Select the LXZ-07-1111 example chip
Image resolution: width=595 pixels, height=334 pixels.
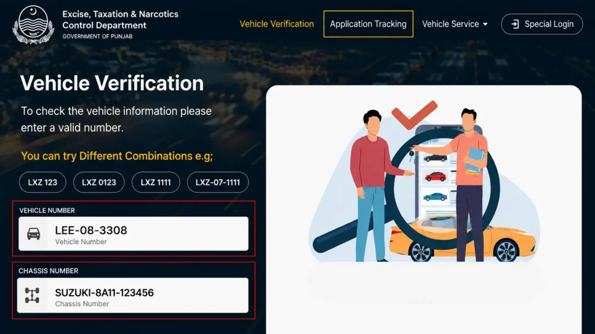click(218, 182)
